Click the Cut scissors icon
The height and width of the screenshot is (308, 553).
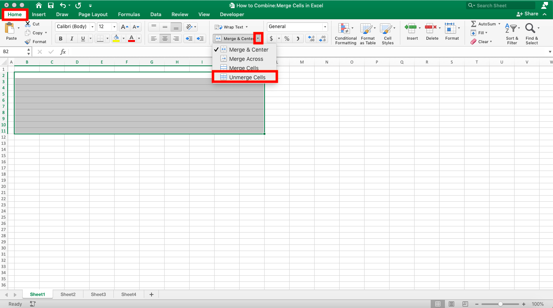pos(28,24)
